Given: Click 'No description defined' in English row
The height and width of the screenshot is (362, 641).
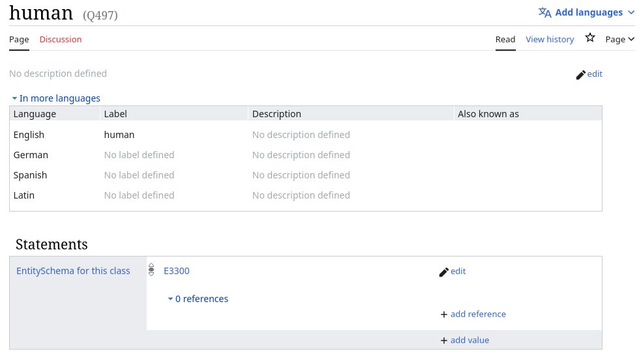Looking at the screenshot, I should click(x=301, y=135).
